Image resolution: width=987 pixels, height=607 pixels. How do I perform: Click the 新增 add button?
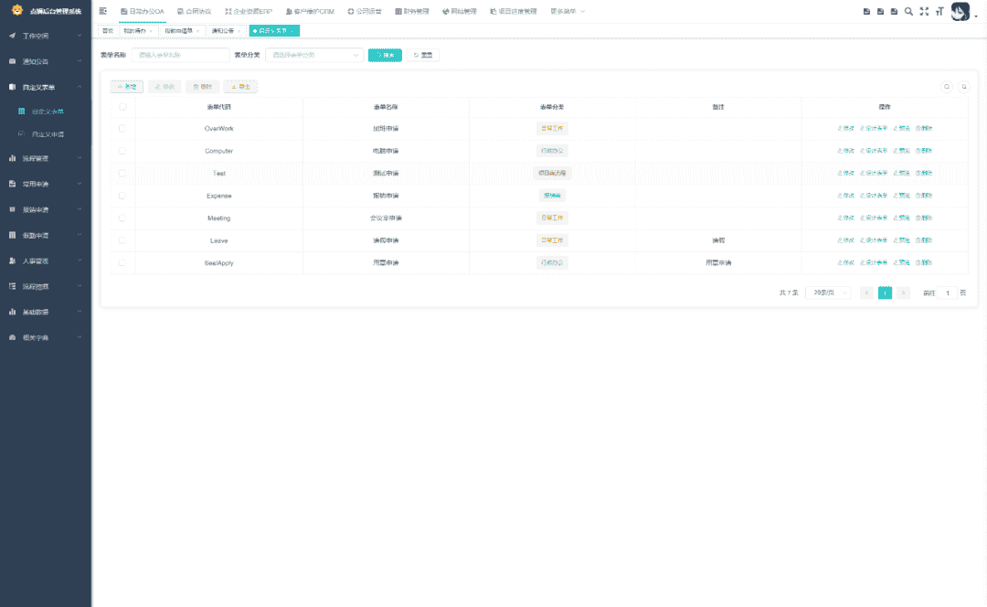coord(127,87)
